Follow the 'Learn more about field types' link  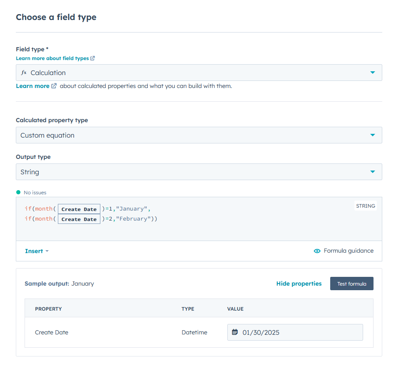point(52,58)
